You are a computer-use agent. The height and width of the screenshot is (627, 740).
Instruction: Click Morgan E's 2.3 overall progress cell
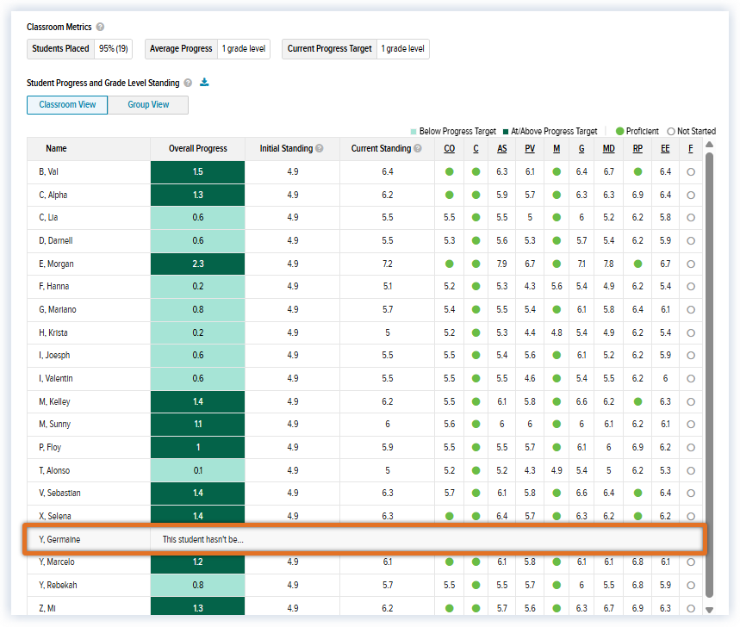point(198,264)
